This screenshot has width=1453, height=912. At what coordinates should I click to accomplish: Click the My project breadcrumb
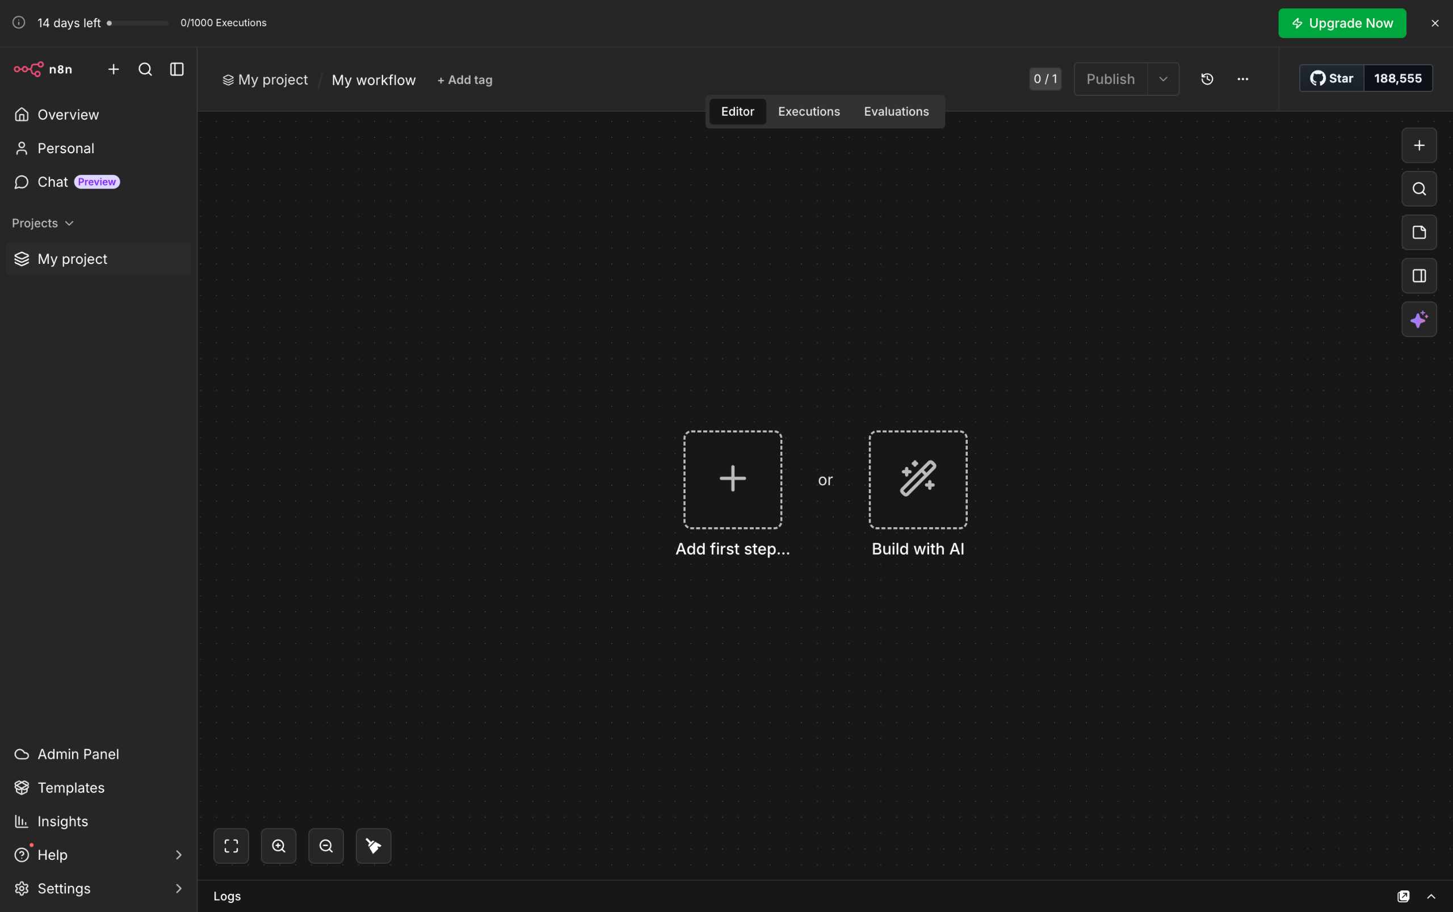point(266,79)
